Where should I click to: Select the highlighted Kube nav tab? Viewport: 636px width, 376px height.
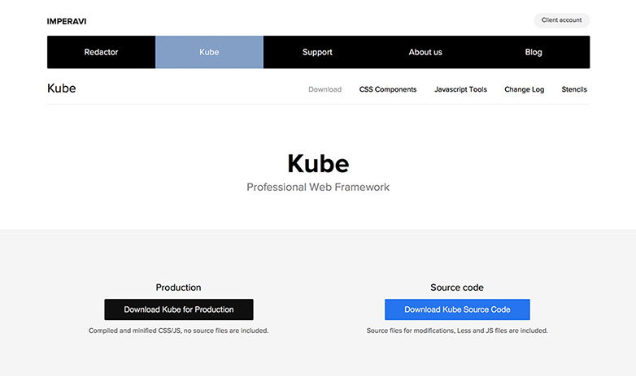[209, 52]
